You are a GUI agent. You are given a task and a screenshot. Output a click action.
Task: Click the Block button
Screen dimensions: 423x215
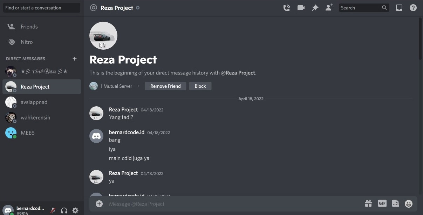pyautogui.click(x=200, y=86)
